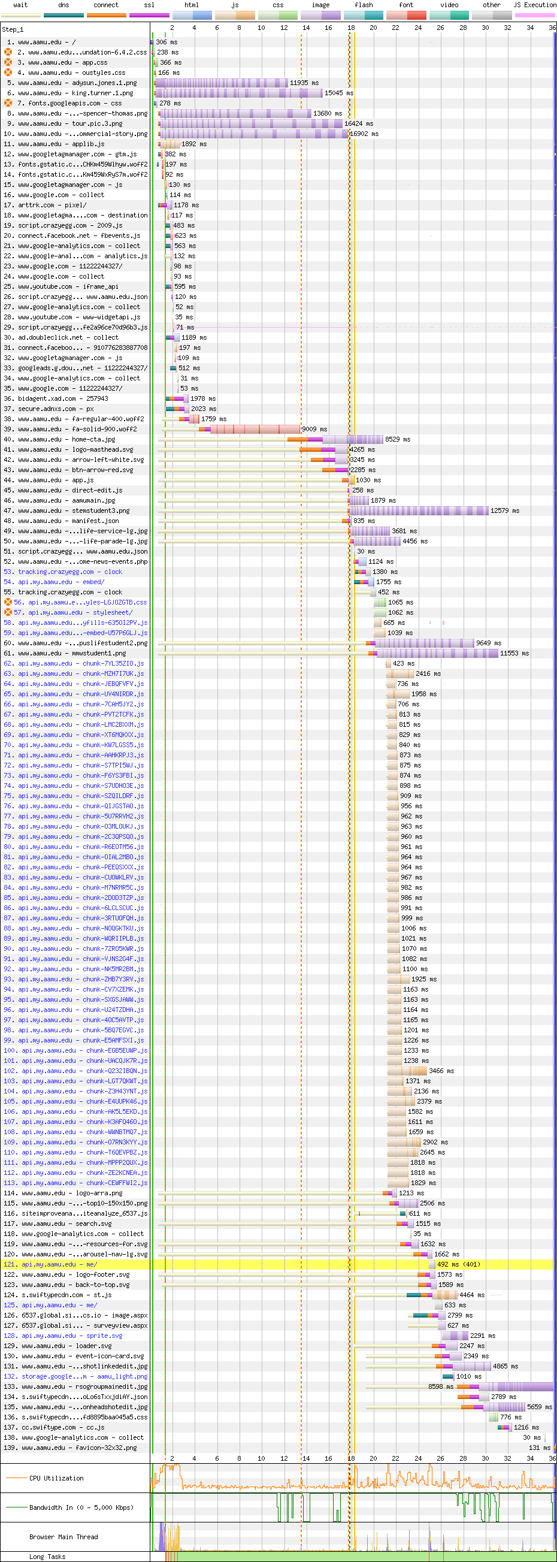This screenshot has height=1562, width=557.
Task: Click the render-blocking icon beside oustyles.css row
Action: tap(8, 72)
